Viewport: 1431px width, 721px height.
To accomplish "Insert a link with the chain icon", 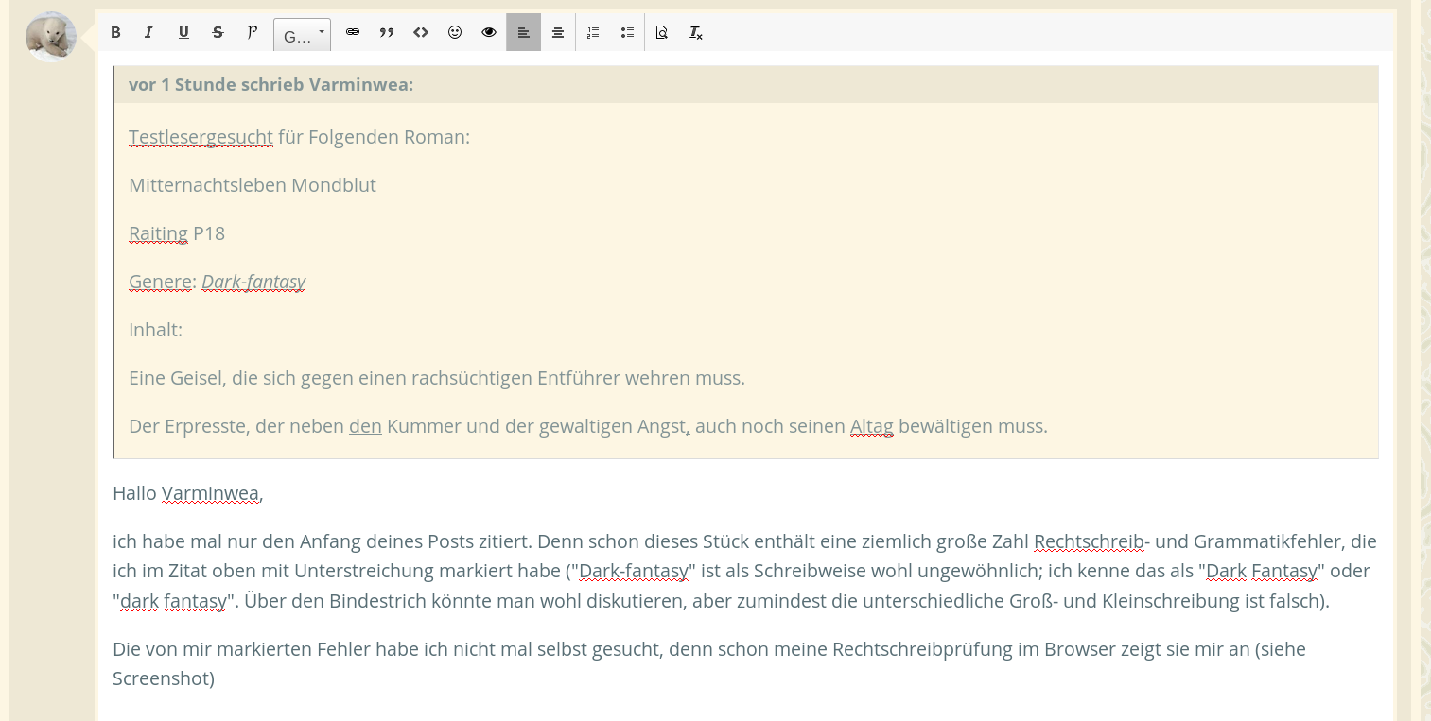I will [x=353, y=33].
